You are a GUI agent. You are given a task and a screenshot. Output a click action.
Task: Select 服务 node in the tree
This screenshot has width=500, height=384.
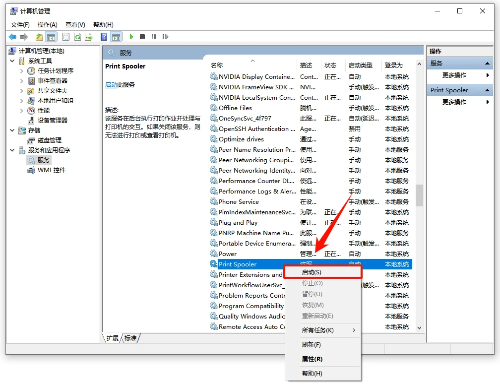coord(44,160)
